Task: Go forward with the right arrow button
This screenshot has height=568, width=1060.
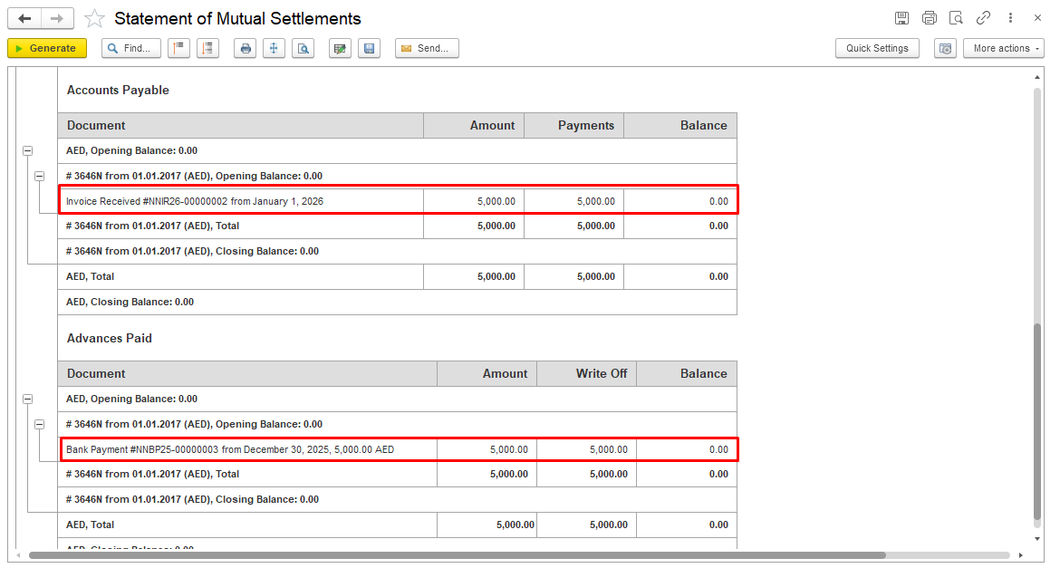Action: click(57, 18)
